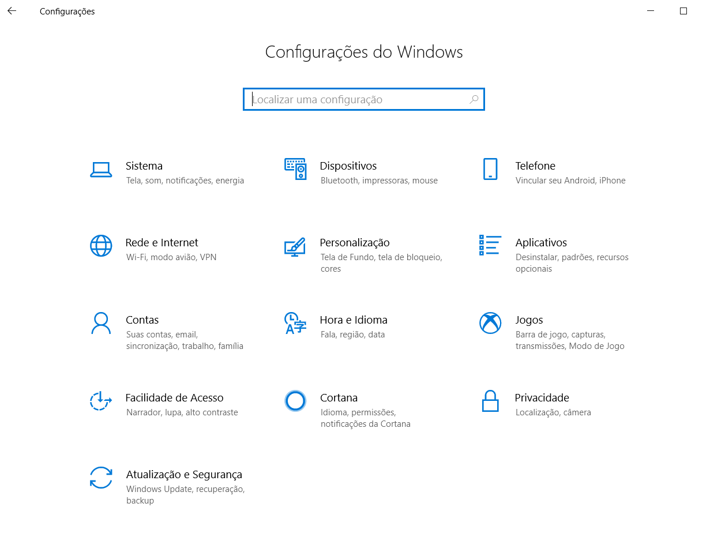Viewport: 710px width, 552px height.
Task: Click the Contas person icon
Action: point(101,323)
